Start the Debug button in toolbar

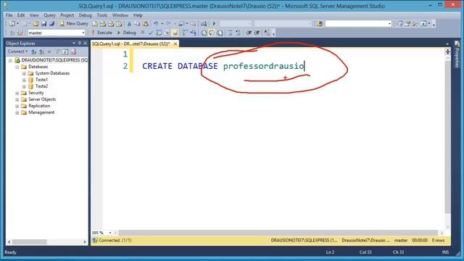coord(126,33)
